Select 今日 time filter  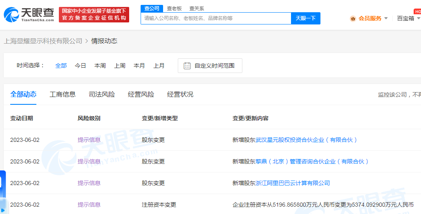click(x=80, y=66)
